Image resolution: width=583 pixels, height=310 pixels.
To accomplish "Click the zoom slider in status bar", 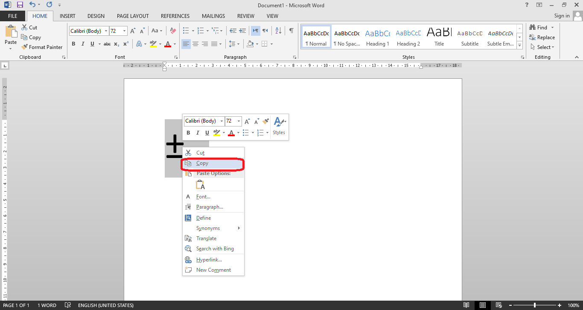I will click(535, 305).
